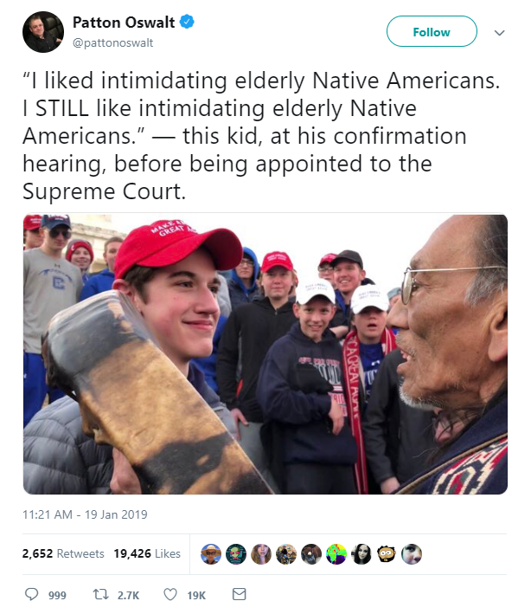This screenshot has height=614, width=531.
Task: View the 2,652 Retweets list
Action: (x=63, y=553)
